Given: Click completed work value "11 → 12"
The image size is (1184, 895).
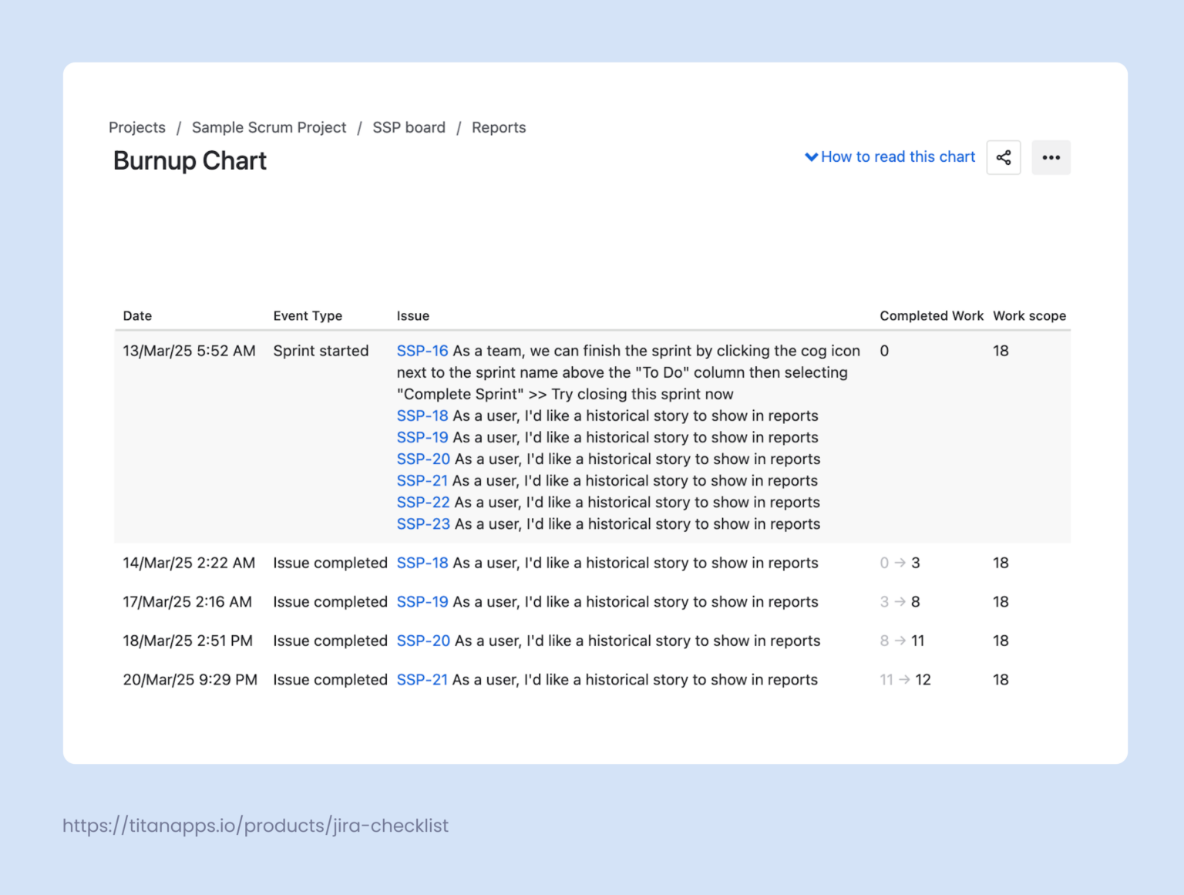Looking at the screenshot, I should tap(906, 679).
